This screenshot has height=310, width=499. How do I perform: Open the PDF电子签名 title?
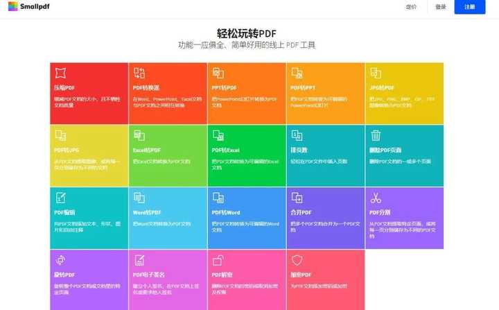[148, 275]
